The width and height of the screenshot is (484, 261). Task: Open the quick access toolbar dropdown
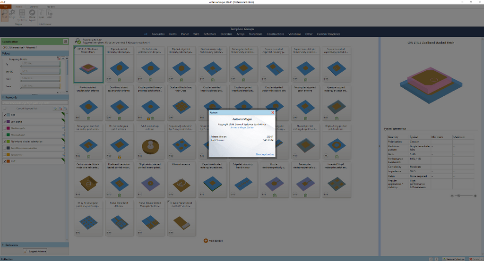5,2
